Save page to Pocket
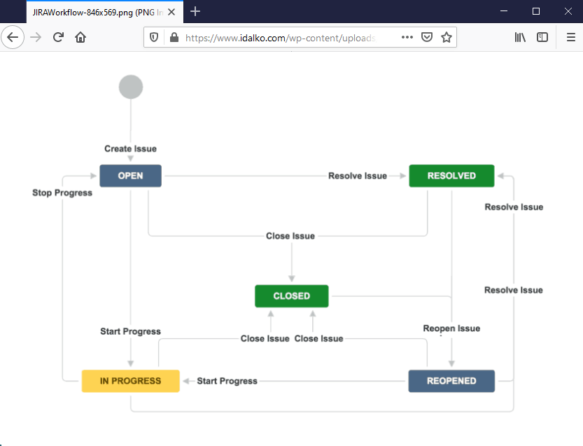583x446 pixels. [426, 38]
